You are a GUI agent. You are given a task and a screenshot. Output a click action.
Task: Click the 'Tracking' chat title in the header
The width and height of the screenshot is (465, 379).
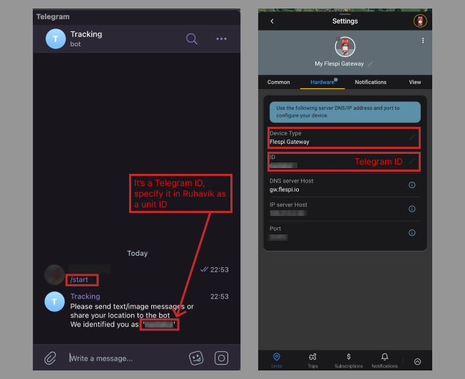click(86, 34)
